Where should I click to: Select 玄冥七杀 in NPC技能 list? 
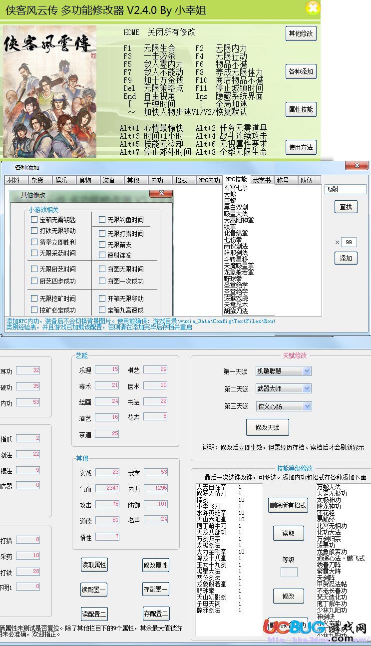point(236,188)
